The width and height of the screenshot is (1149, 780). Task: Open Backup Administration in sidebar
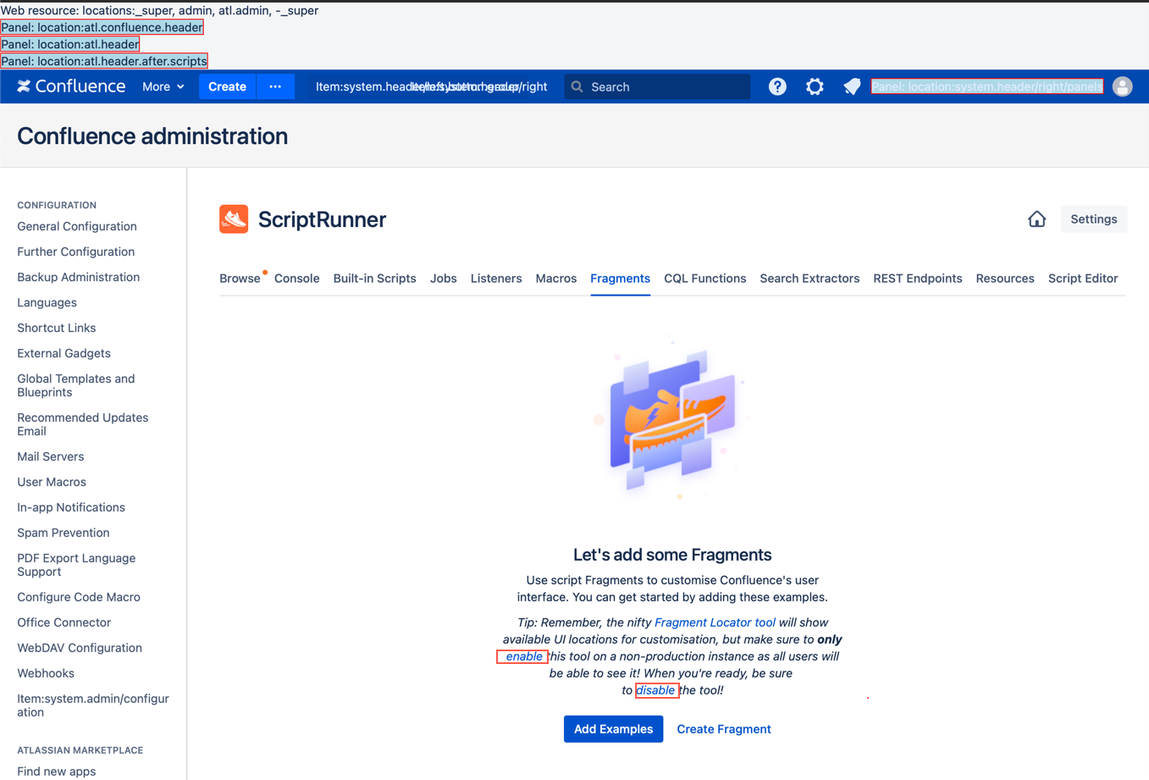point(79,277)
